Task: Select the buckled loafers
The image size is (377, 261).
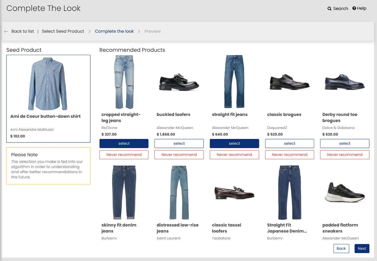Action: tap(179, 144)
